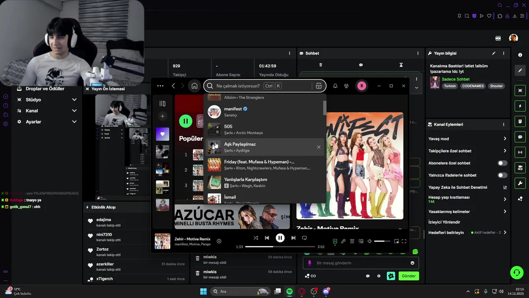Open Liked Songs heart playlist

162,134
